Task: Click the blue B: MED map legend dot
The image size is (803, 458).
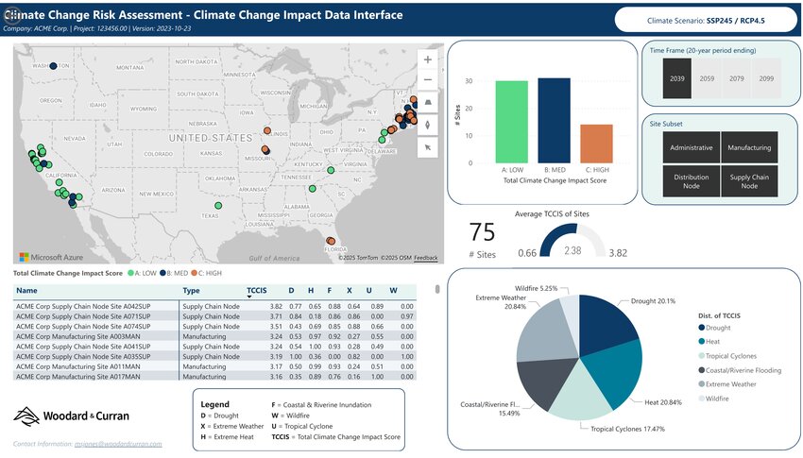Action: (x=162, y=273)
